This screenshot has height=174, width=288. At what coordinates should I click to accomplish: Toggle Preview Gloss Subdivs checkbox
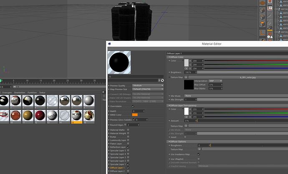[134, 119]
